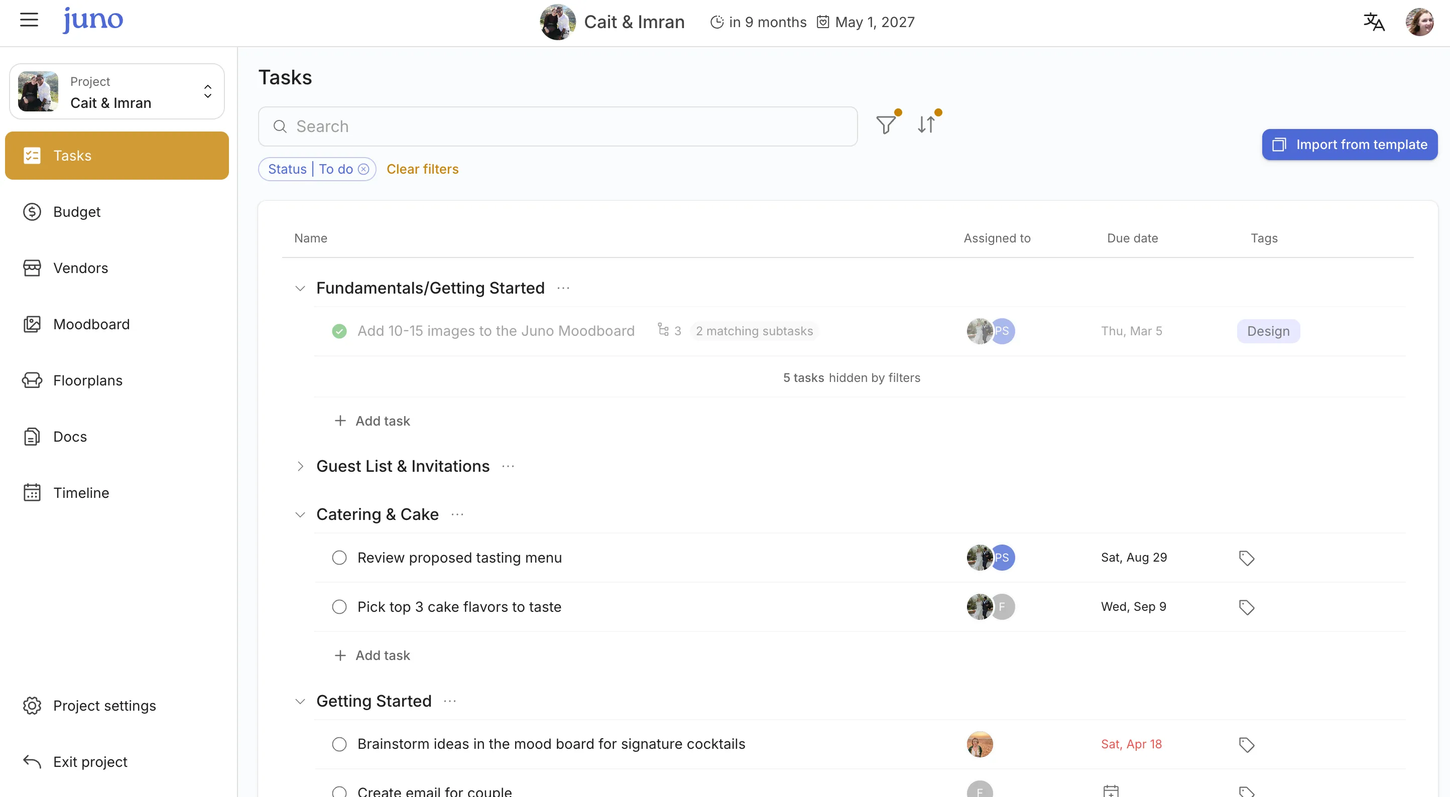The image size is (1450, 797).
Task: Mark Pick top 3 cake flavors complete
Action: 339,607
